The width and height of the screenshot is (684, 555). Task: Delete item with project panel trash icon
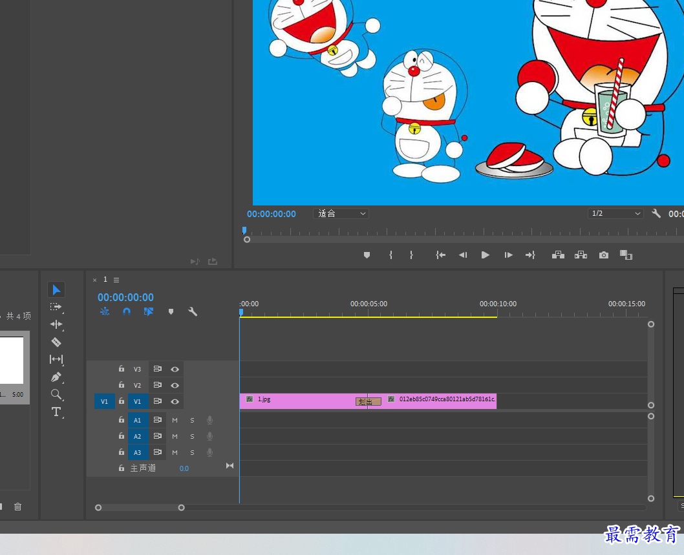(x=18, y=507)
